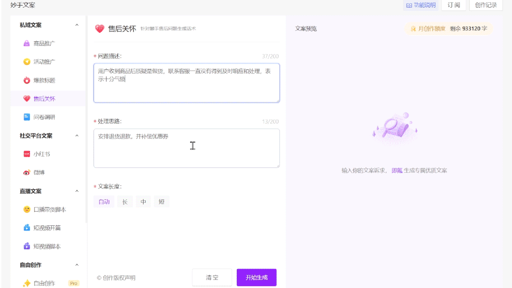This screenshot has height=288, width=512.
Task: Select the 售后关怀 heart icon
Action: click(28, 99)
